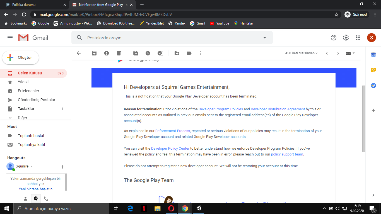
Task: Open the Gelen Kutusu inbox folder
Action: click(33, 73)
